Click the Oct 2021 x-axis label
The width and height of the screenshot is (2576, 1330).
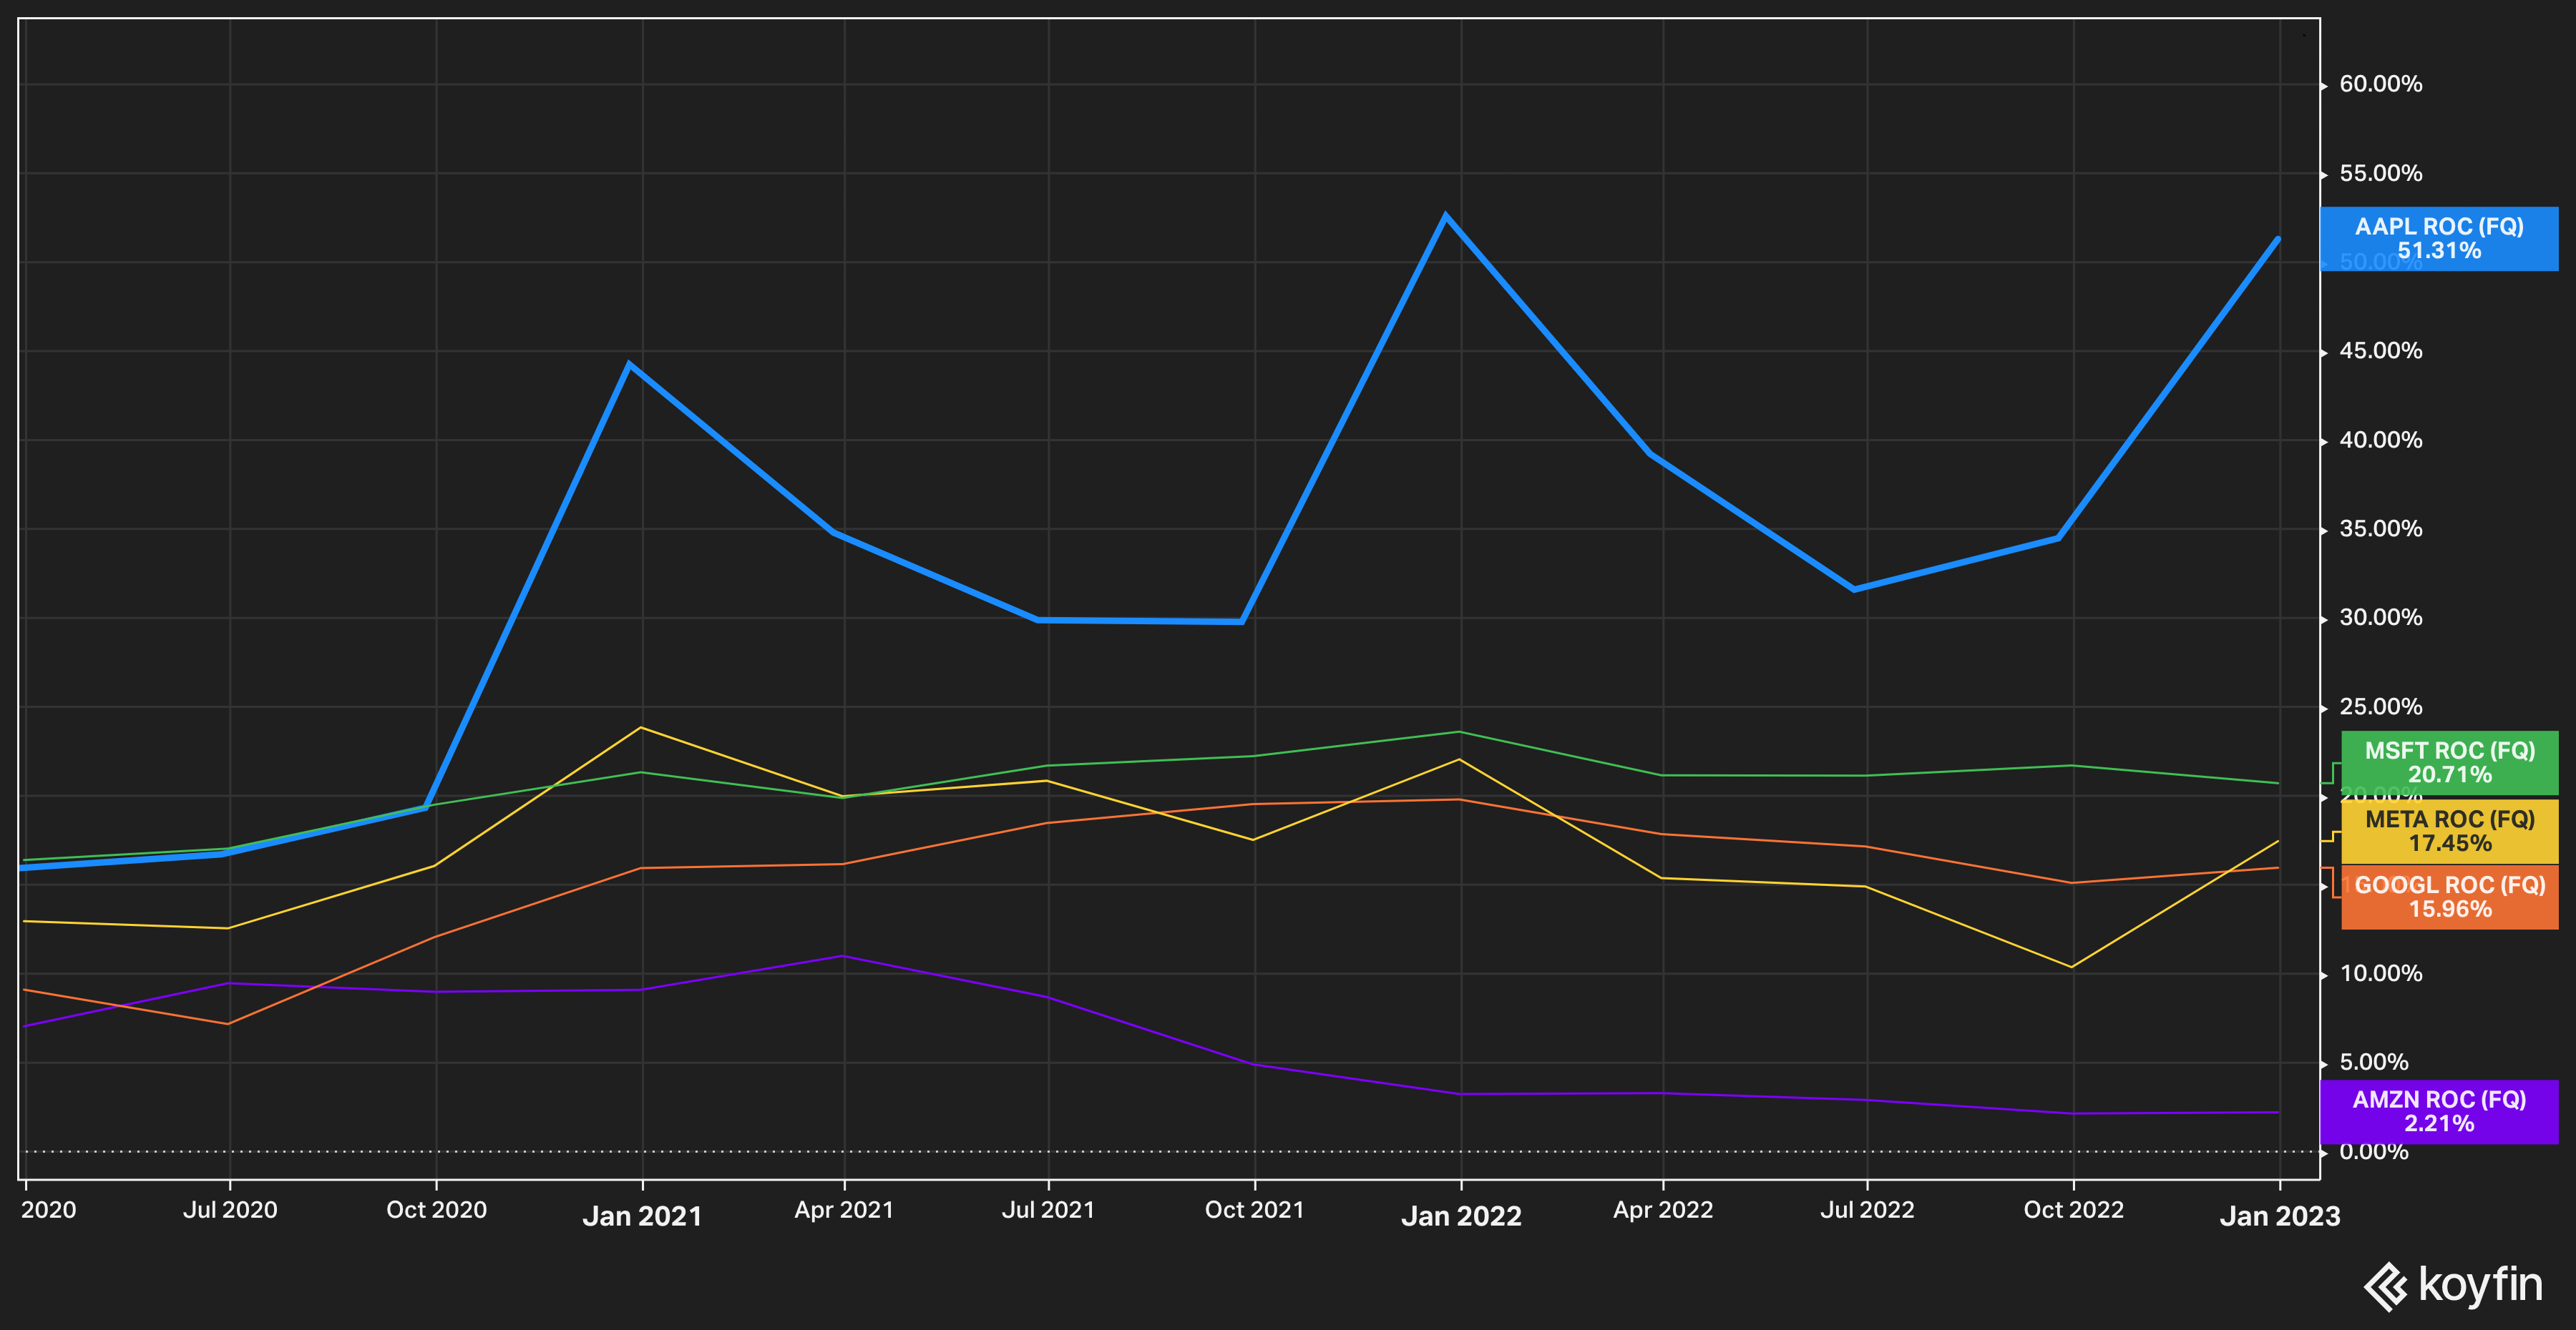pyautogui.click(x=1255, y=1210)
